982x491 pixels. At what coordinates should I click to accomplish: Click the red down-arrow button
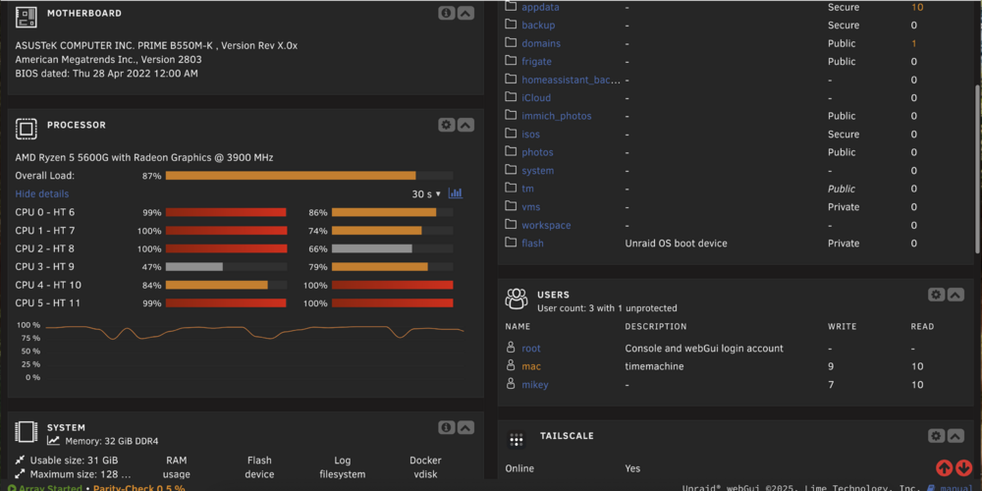(963, 467)
